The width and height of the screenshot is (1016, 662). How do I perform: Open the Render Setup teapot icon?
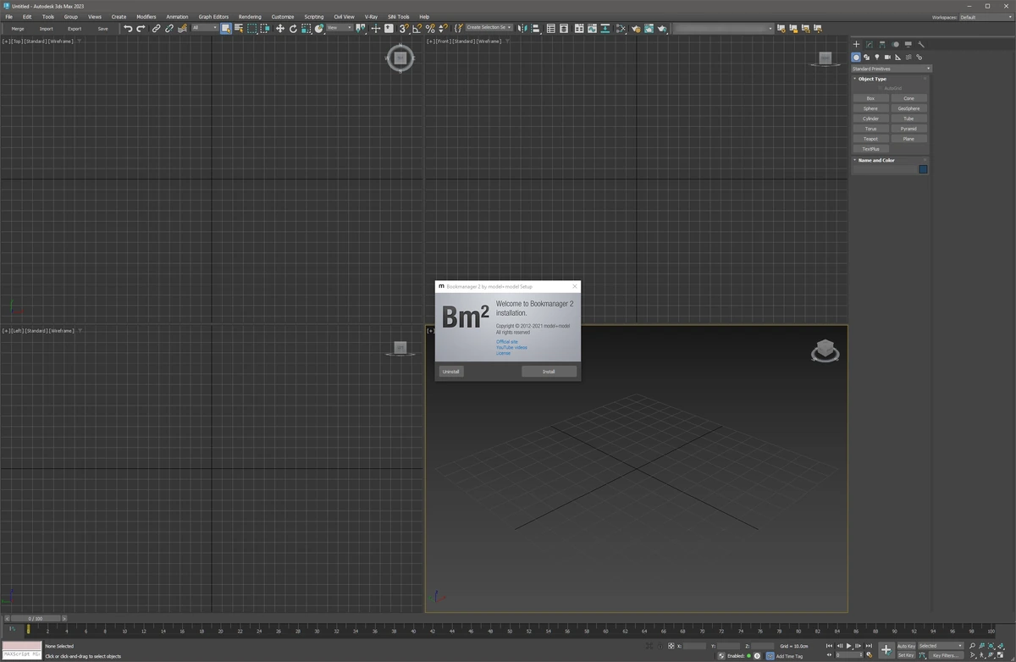pyautogui.click(x=635, y=28)
